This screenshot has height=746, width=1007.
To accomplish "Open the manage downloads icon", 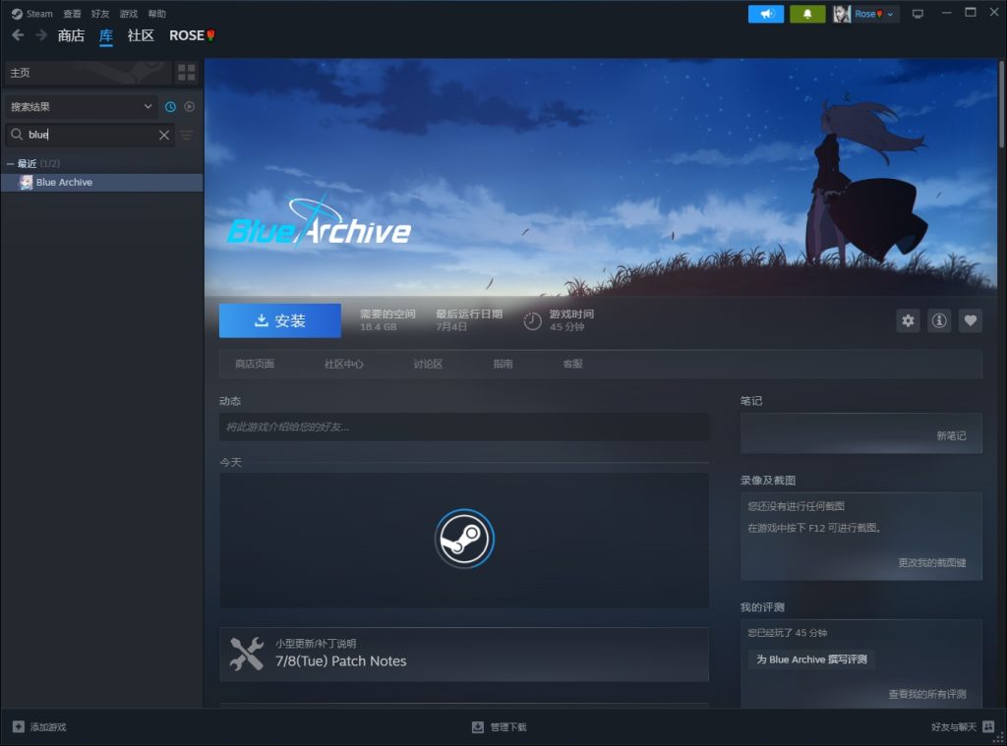I will [x=478, y=726].
